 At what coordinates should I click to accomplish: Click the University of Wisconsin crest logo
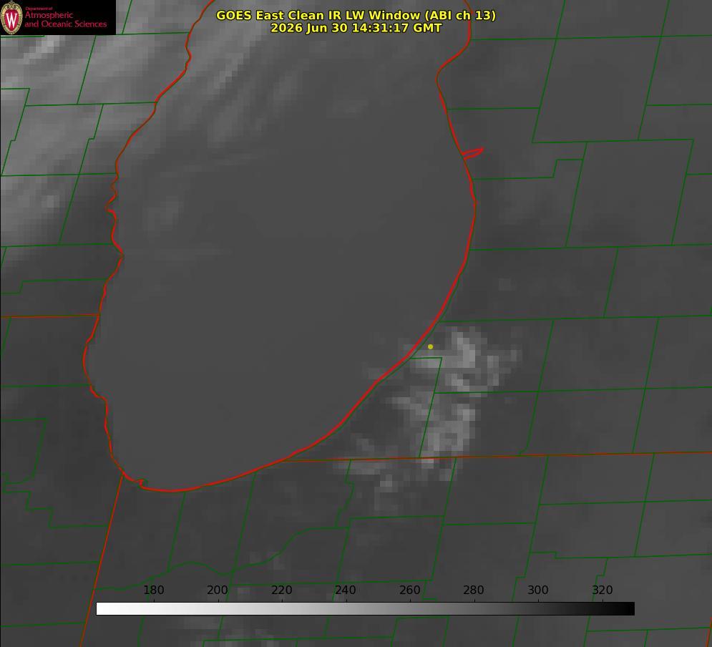[11, 17]
